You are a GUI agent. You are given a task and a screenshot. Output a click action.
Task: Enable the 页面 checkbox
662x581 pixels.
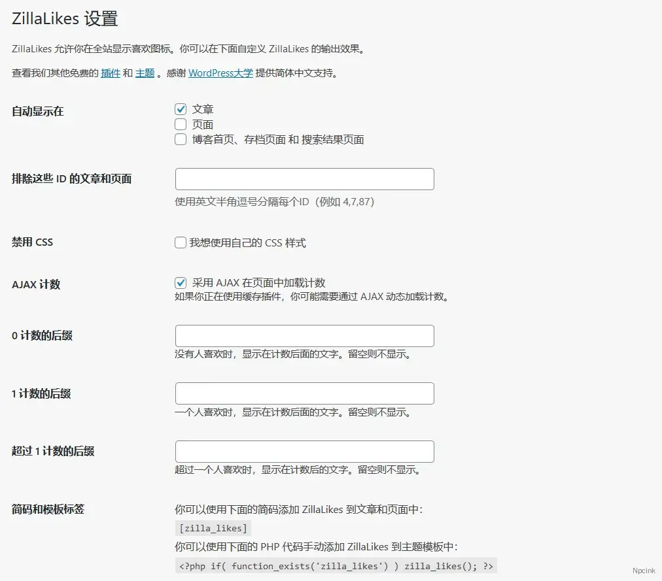tap(180, 124)
